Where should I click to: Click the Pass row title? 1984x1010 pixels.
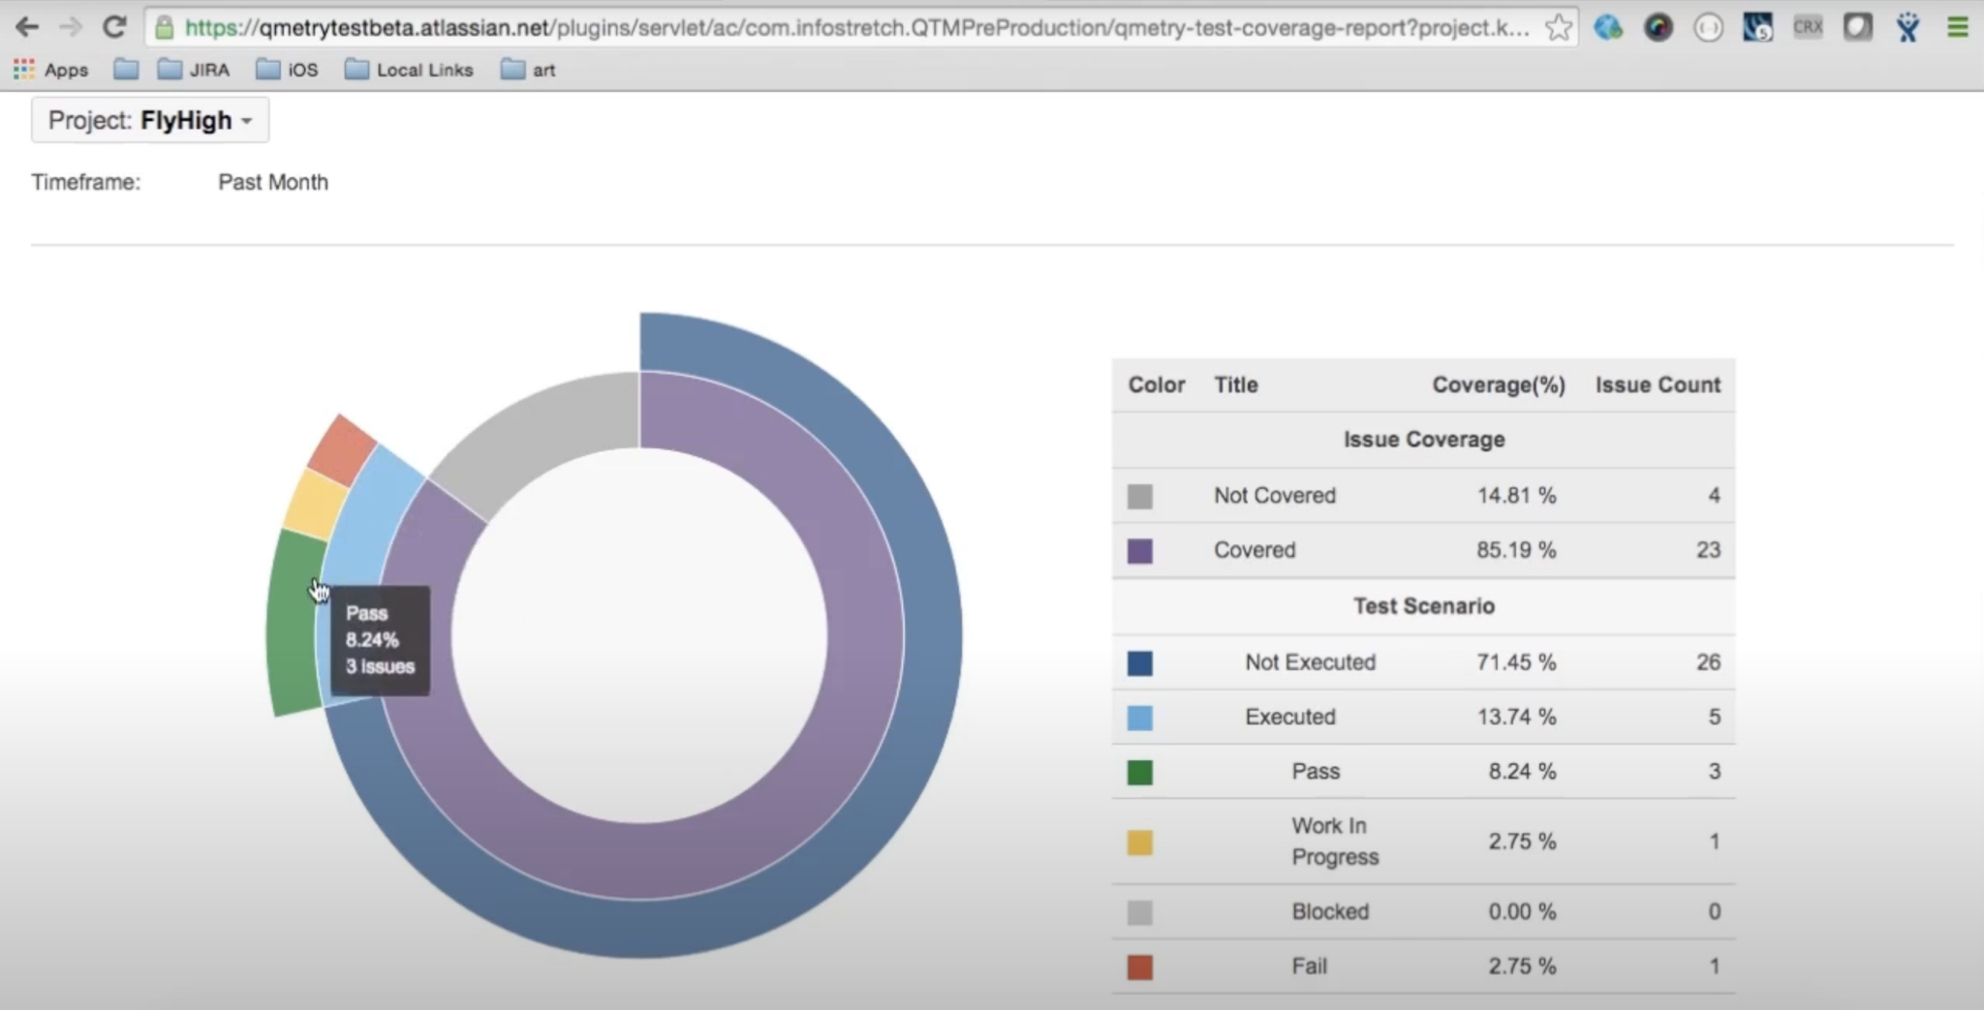1316,772
